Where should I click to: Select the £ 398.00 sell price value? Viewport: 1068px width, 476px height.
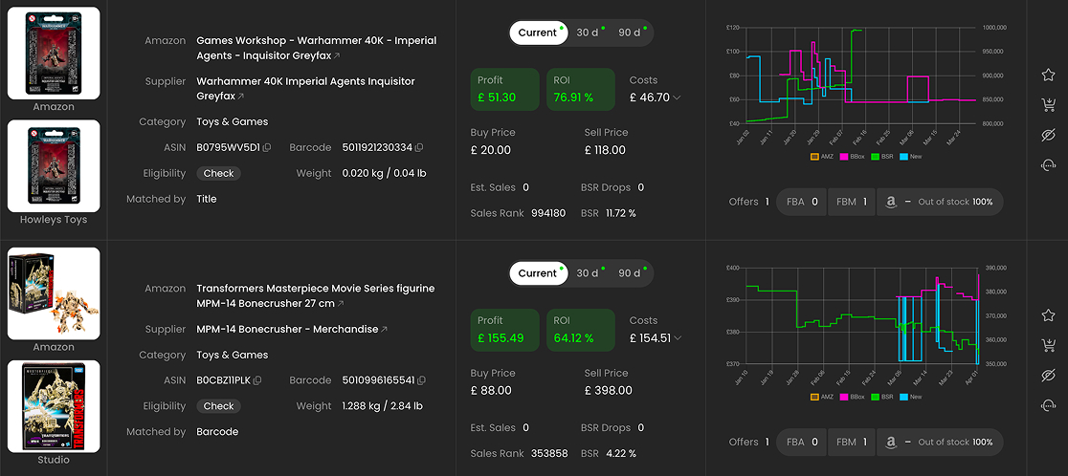click(609, 391)
